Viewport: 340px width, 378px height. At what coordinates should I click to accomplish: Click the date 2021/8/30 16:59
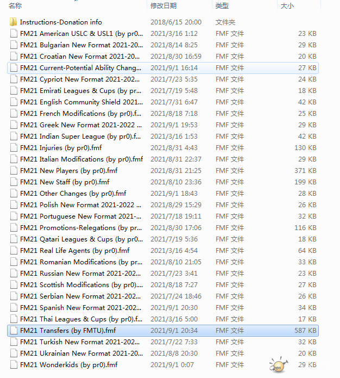point(176,57)
